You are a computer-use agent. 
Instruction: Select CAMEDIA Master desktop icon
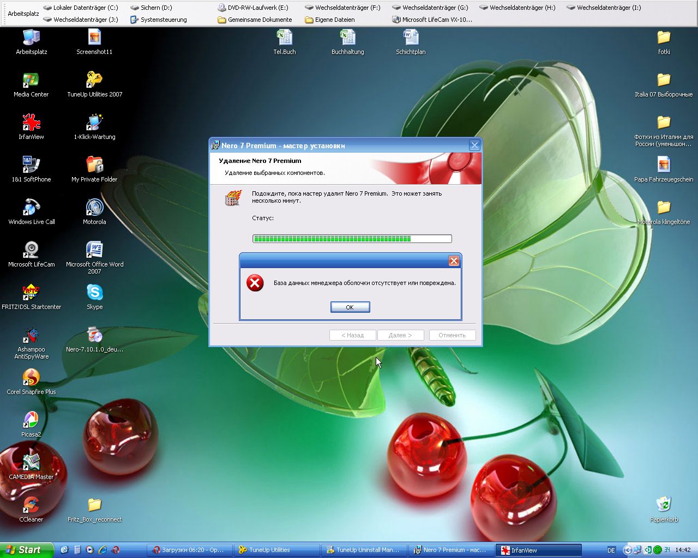31,467
